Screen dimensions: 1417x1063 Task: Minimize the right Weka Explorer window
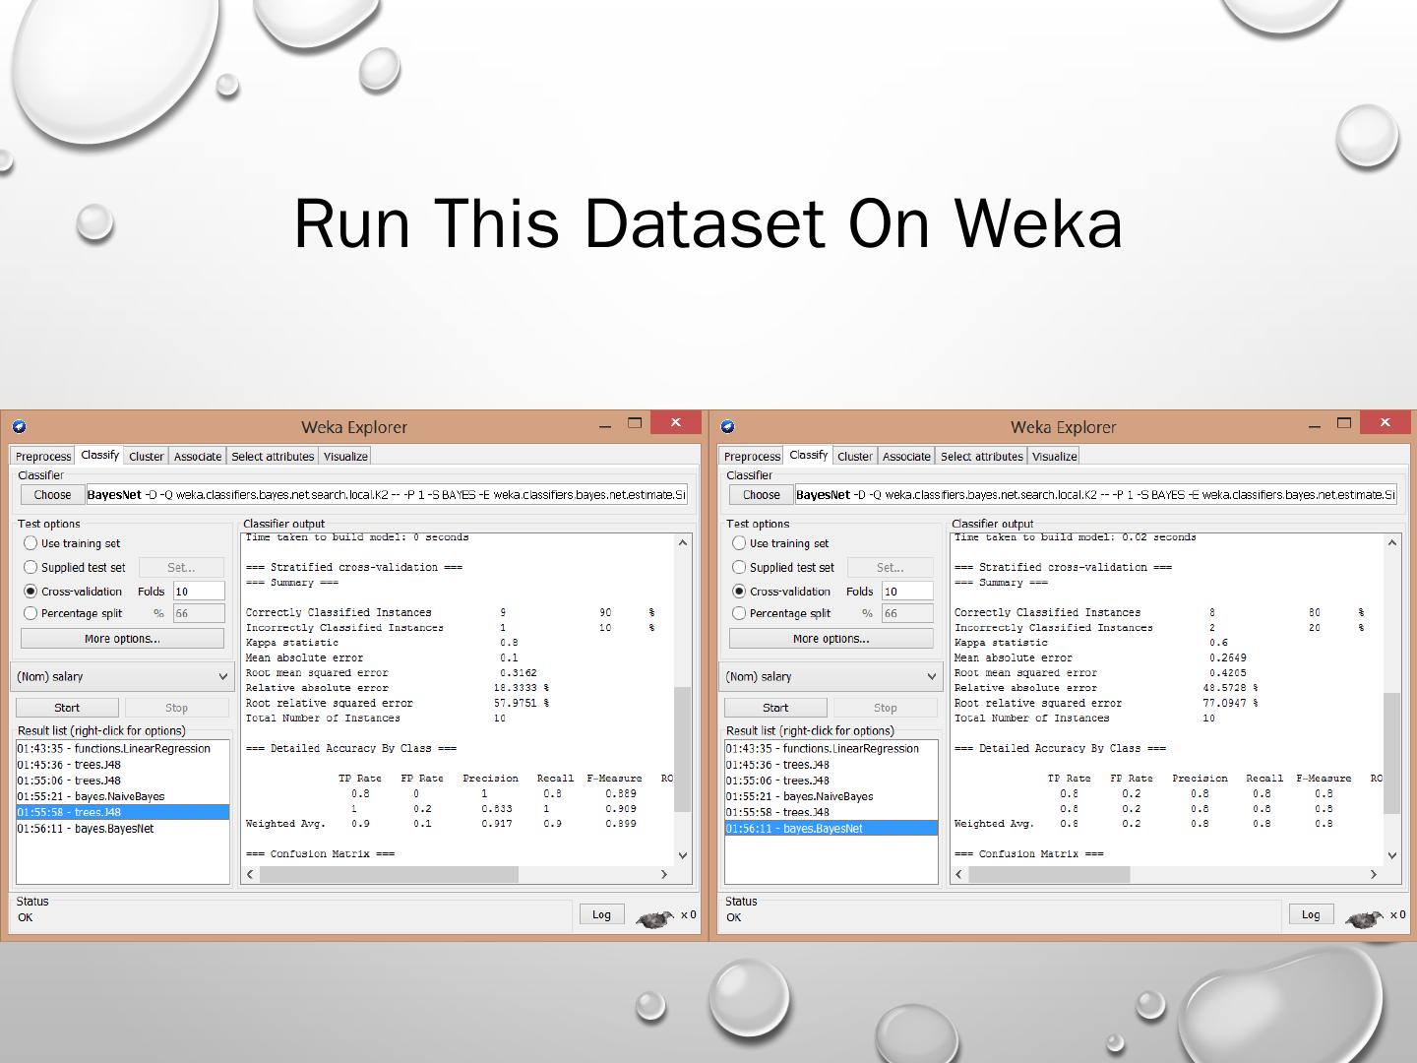pyautogui.click(x=1315, y=426)
